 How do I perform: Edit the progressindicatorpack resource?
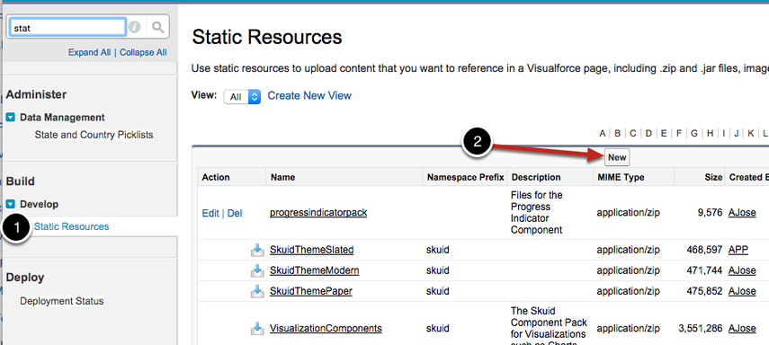(x=210, y=213)
